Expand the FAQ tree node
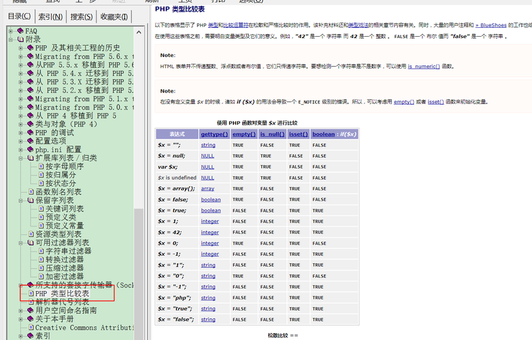 point(11,31)
